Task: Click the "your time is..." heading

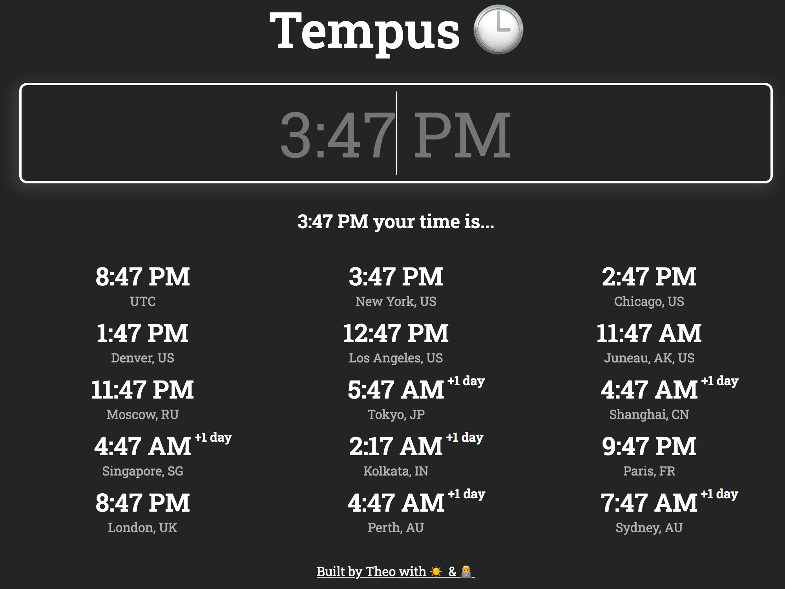Action: click(396, 222)
